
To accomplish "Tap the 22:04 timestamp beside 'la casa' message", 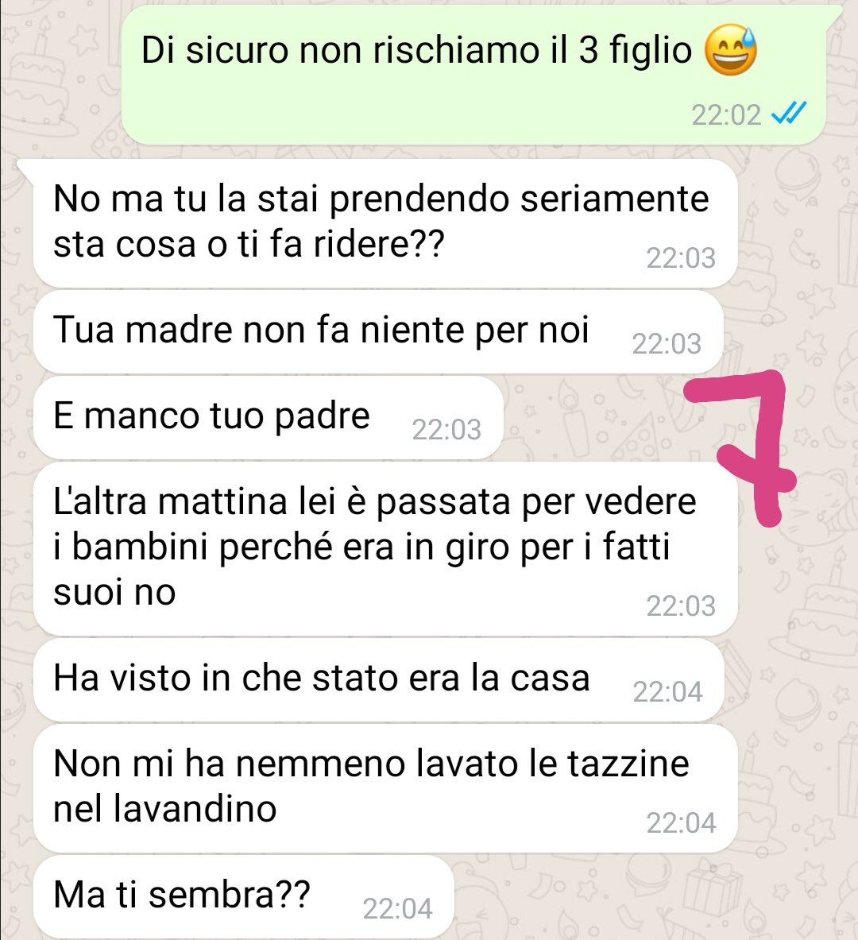I will click(x=667, y=692).
